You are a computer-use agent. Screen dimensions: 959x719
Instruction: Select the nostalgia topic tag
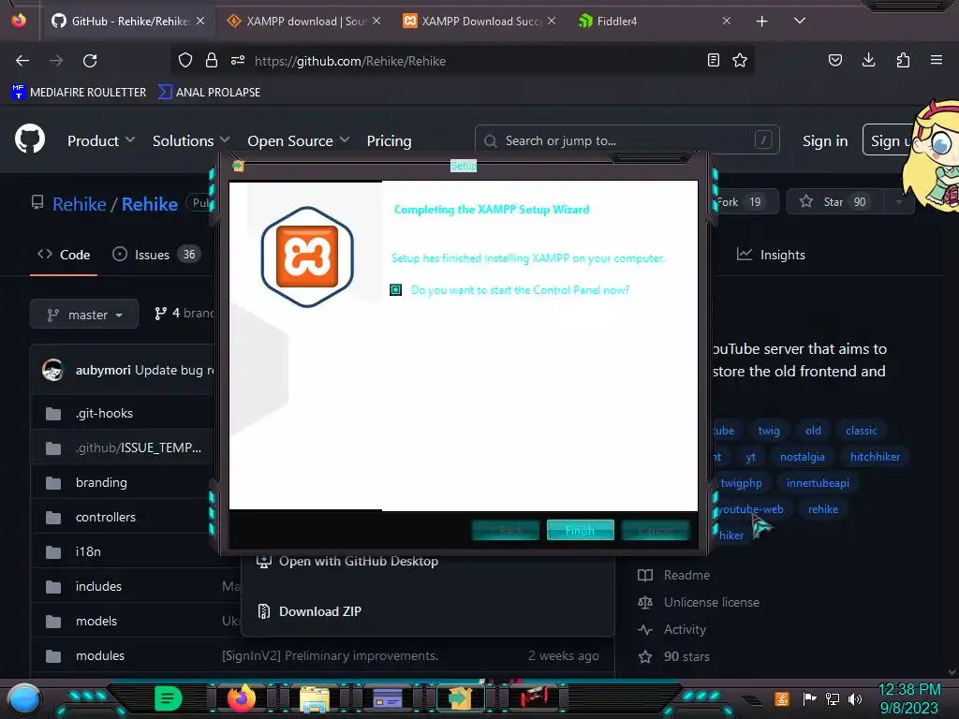click(x=802, y=457)
